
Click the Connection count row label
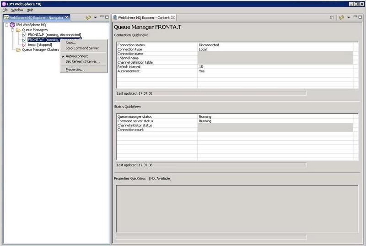130,130
